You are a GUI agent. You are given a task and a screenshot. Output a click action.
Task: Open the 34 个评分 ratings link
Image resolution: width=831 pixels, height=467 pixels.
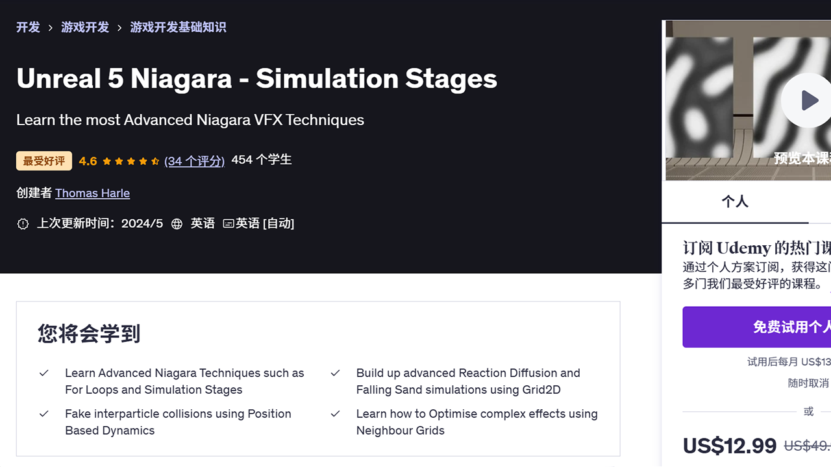194,161
